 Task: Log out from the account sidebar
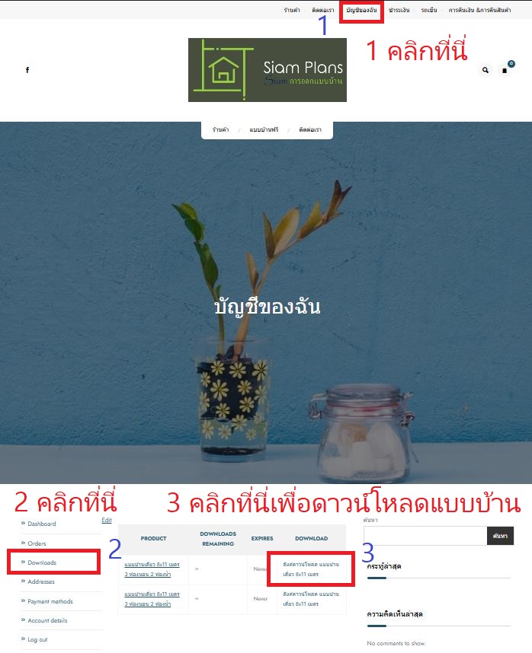(37, 639)
